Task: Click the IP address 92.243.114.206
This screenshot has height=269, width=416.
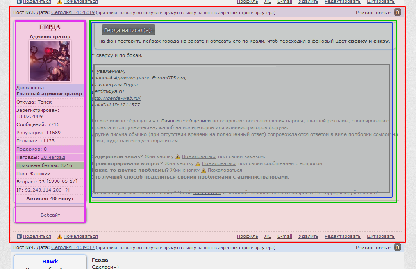Action: (43, 190)
